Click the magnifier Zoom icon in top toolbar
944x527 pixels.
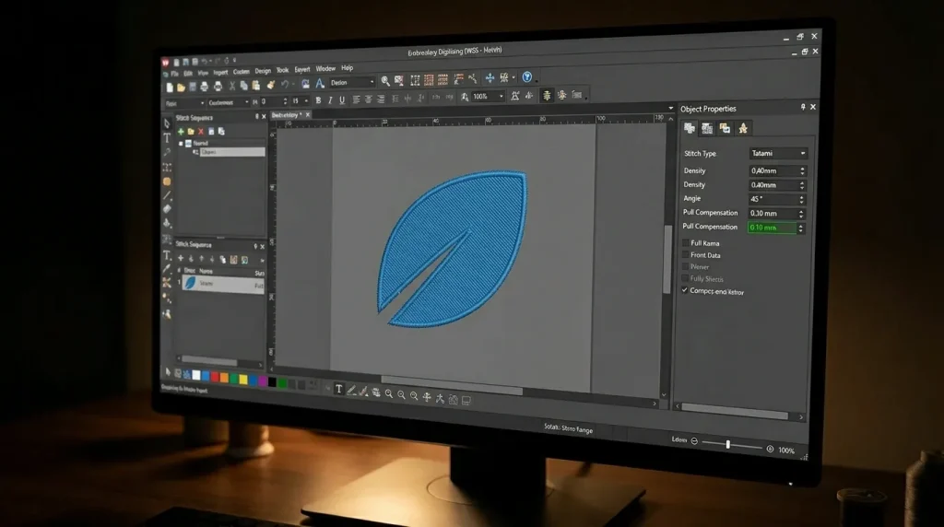[x=385, y=81]
